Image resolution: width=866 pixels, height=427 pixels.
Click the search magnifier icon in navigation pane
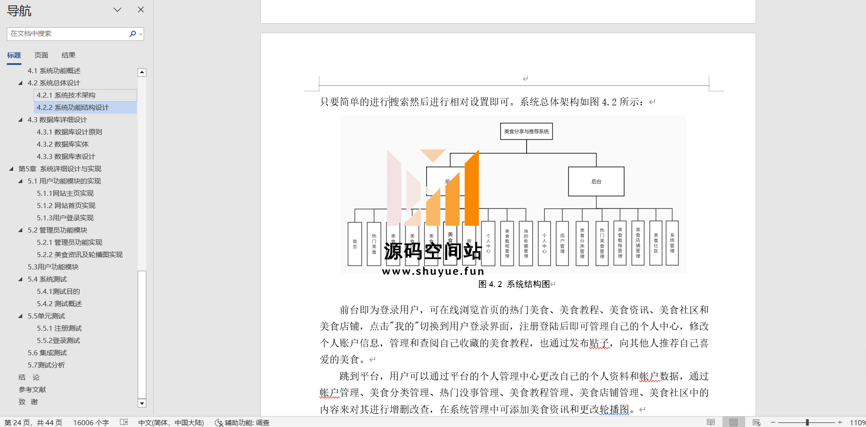133,34
